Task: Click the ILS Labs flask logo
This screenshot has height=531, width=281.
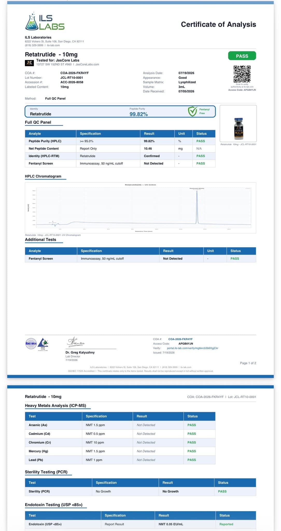Action: pos(45,21)
